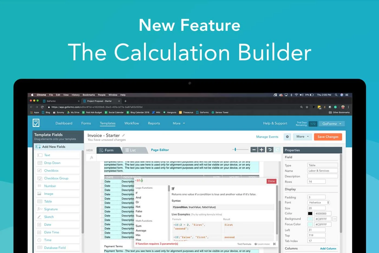The width and height of the screenshot is (379, 253).
Task: Open the Workflow section
Action: 132,123
